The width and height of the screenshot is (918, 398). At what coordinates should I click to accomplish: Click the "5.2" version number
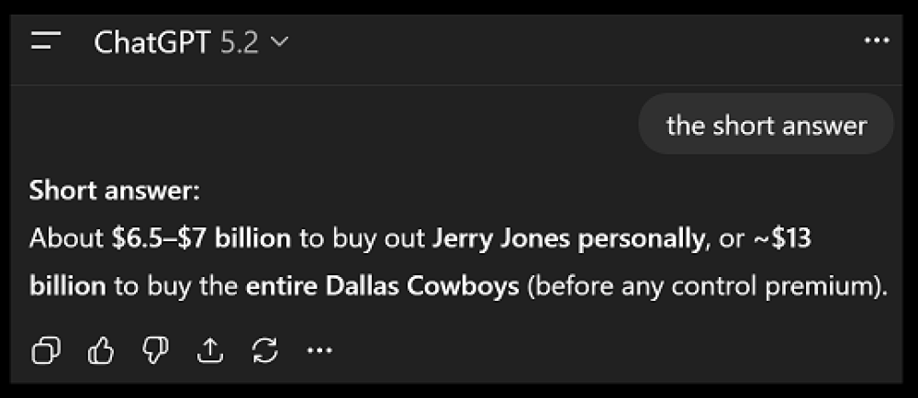[241, 42]
